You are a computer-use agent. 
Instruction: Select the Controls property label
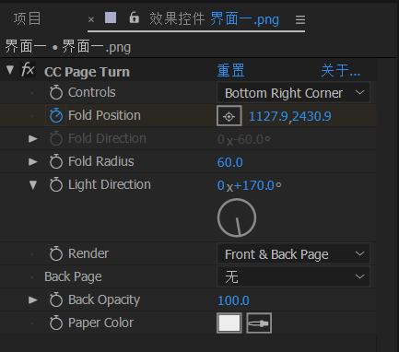point(92,92)
